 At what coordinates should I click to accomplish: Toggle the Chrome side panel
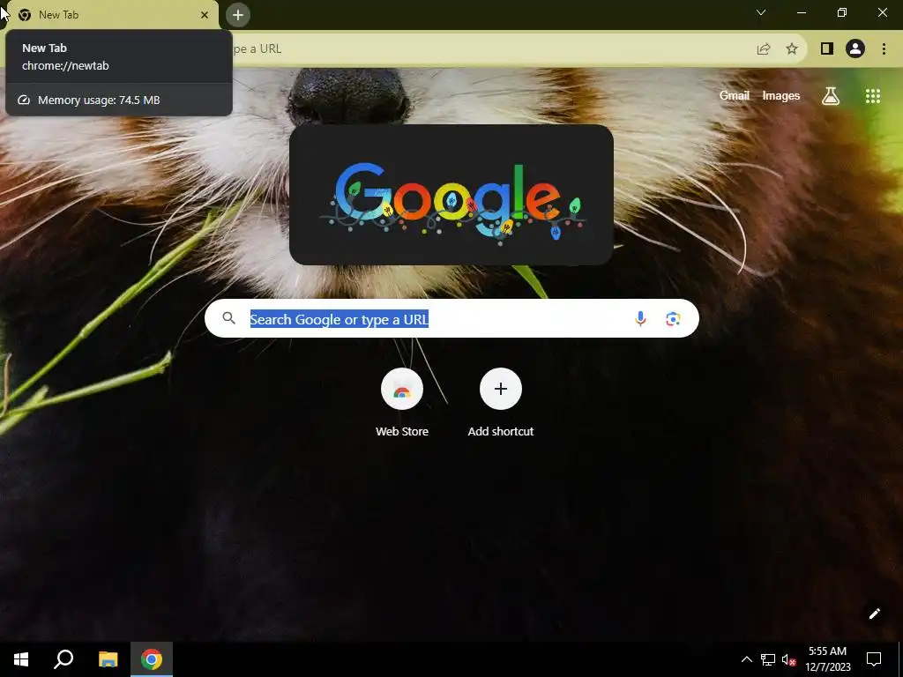(827, 49)
